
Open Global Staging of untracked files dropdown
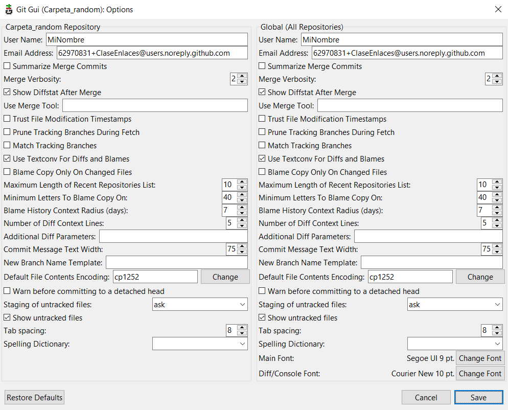[x=455, y=305]
